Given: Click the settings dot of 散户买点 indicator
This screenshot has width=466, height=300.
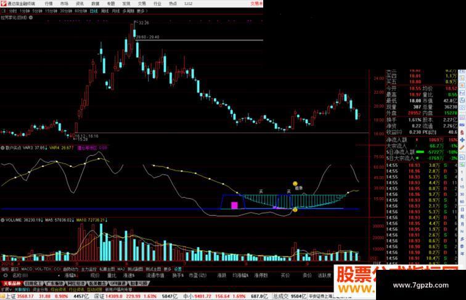Looking at the screenshot, I should click(x=2, y=148).
